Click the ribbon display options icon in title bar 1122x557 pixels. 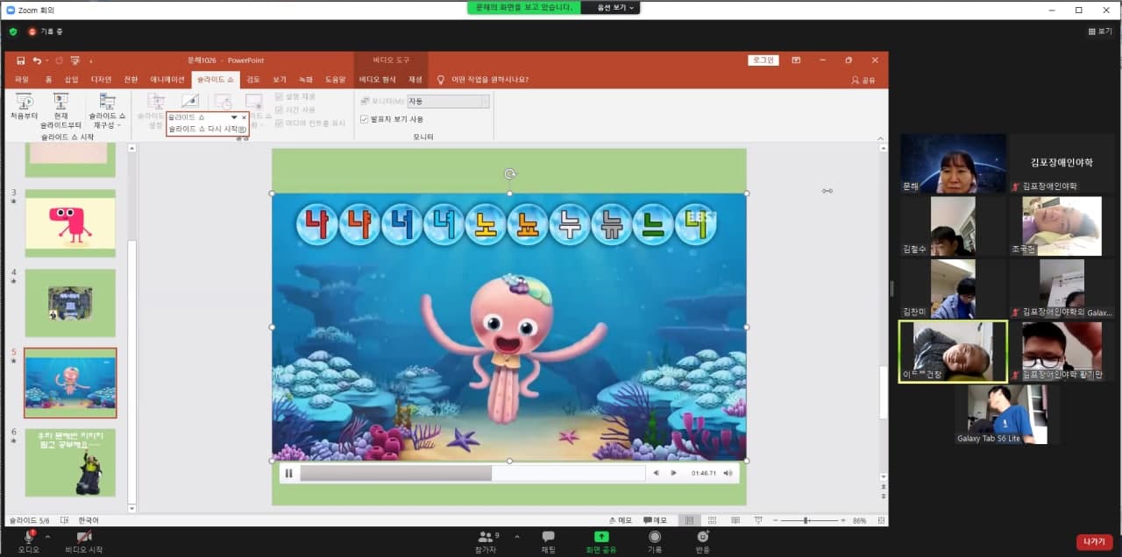click(796, 60)
